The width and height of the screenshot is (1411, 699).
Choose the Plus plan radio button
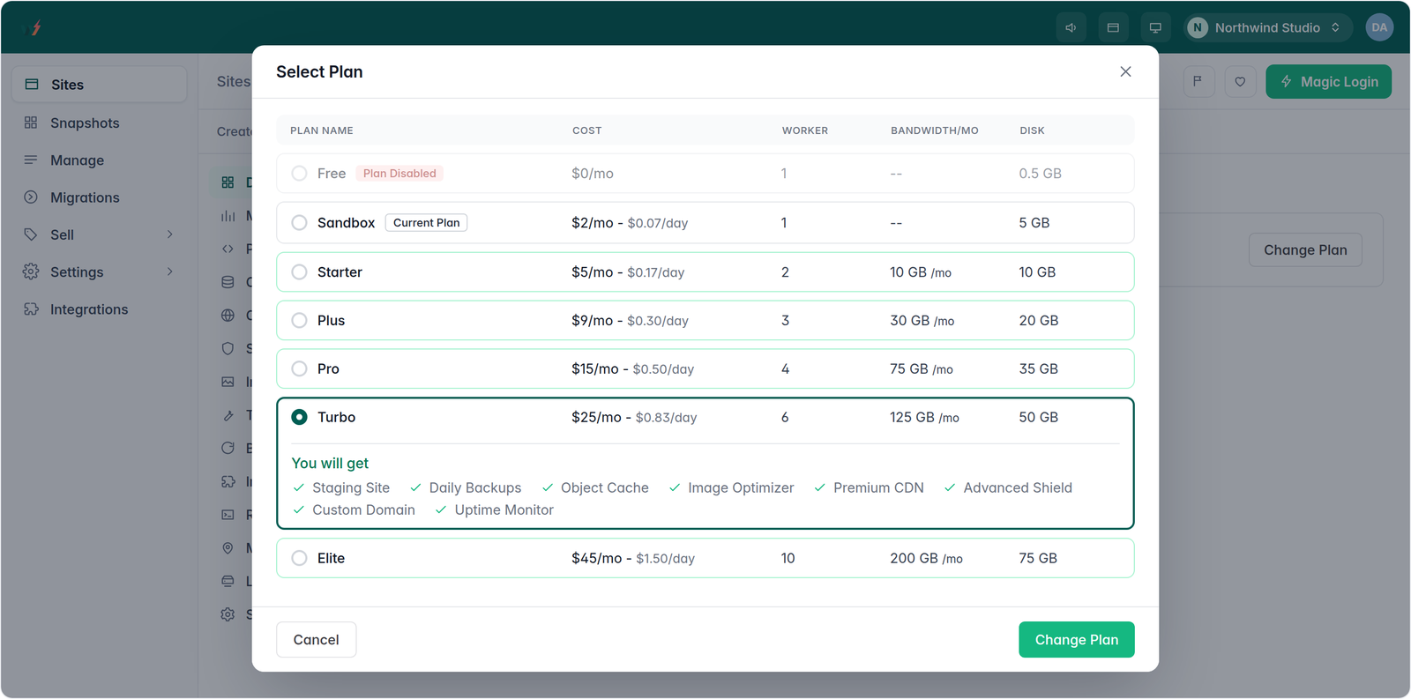[x=300, y=321]
